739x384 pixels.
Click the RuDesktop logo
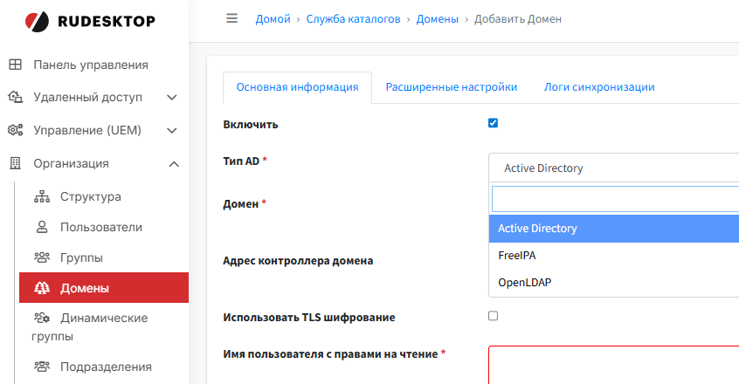point(90,21)
